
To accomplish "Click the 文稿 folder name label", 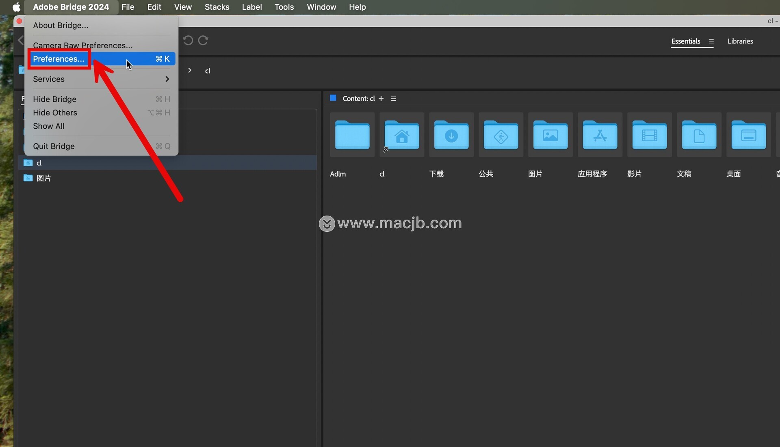I will pyautogui.click(x=684, y=174).
